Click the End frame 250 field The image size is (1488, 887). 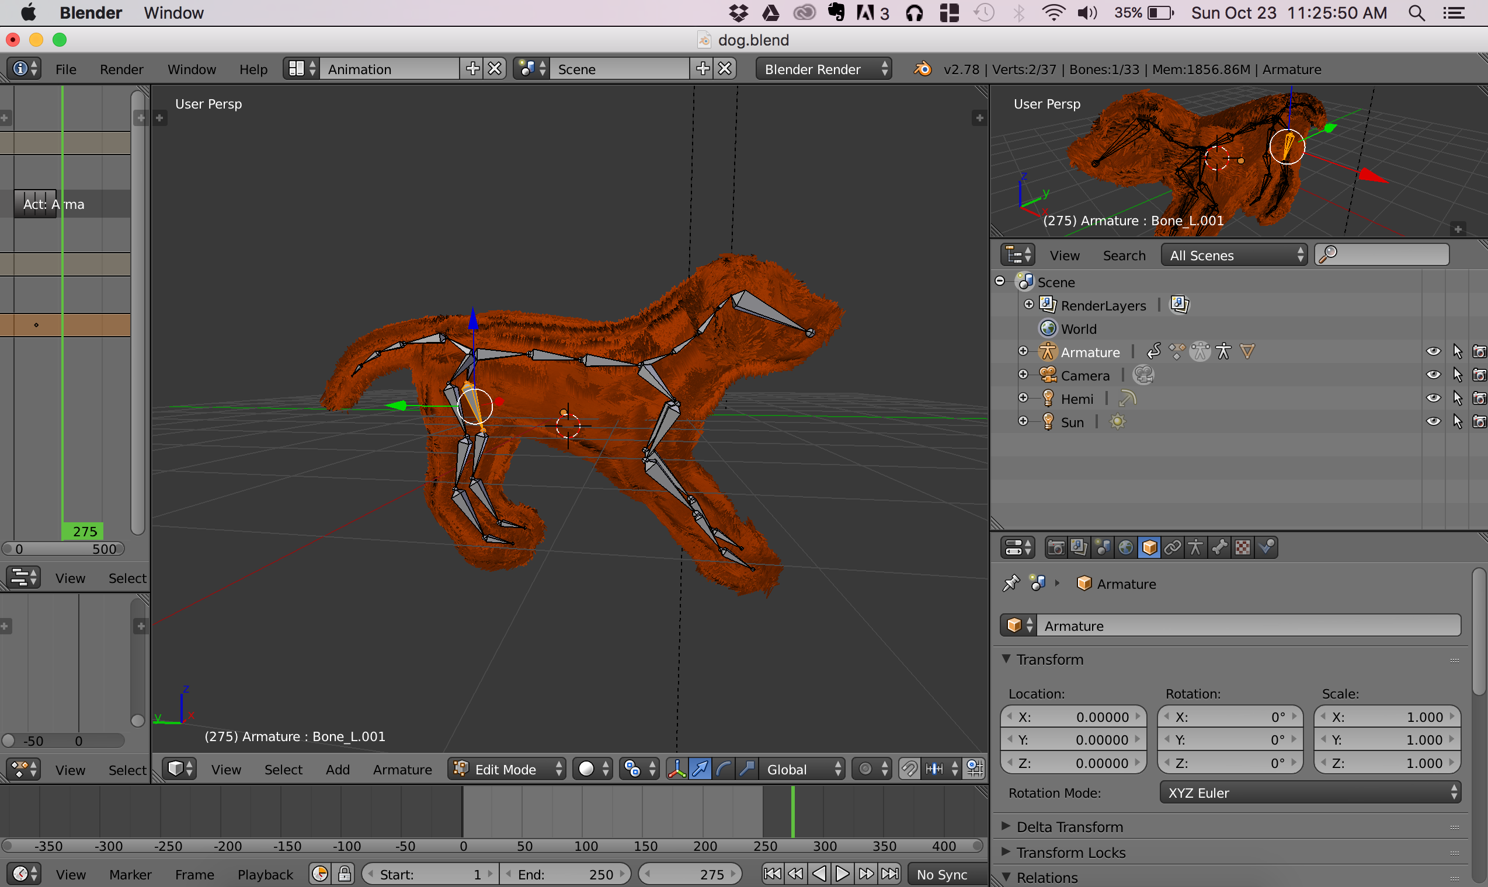(565, 874)
